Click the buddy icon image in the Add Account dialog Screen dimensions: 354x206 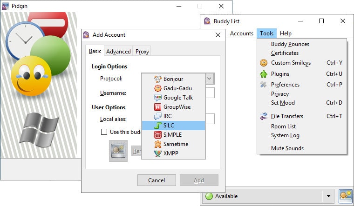(x=118, y=151)
